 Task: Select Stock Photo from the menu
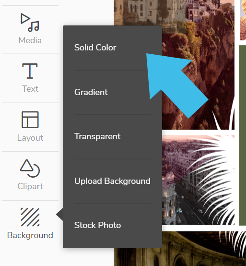click(98, 225)
